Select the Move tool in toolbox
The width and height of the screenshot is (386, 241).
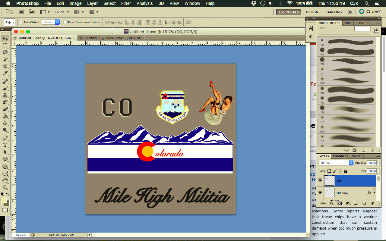coord(5,39)
